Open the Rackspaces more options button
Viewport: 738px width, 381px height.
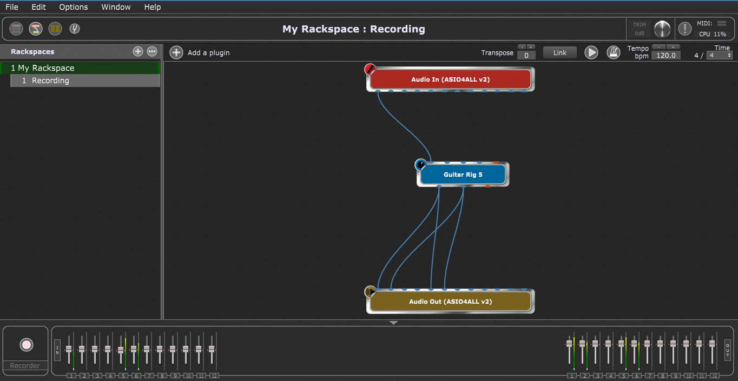pyautogui.click(x=152, y=51)
